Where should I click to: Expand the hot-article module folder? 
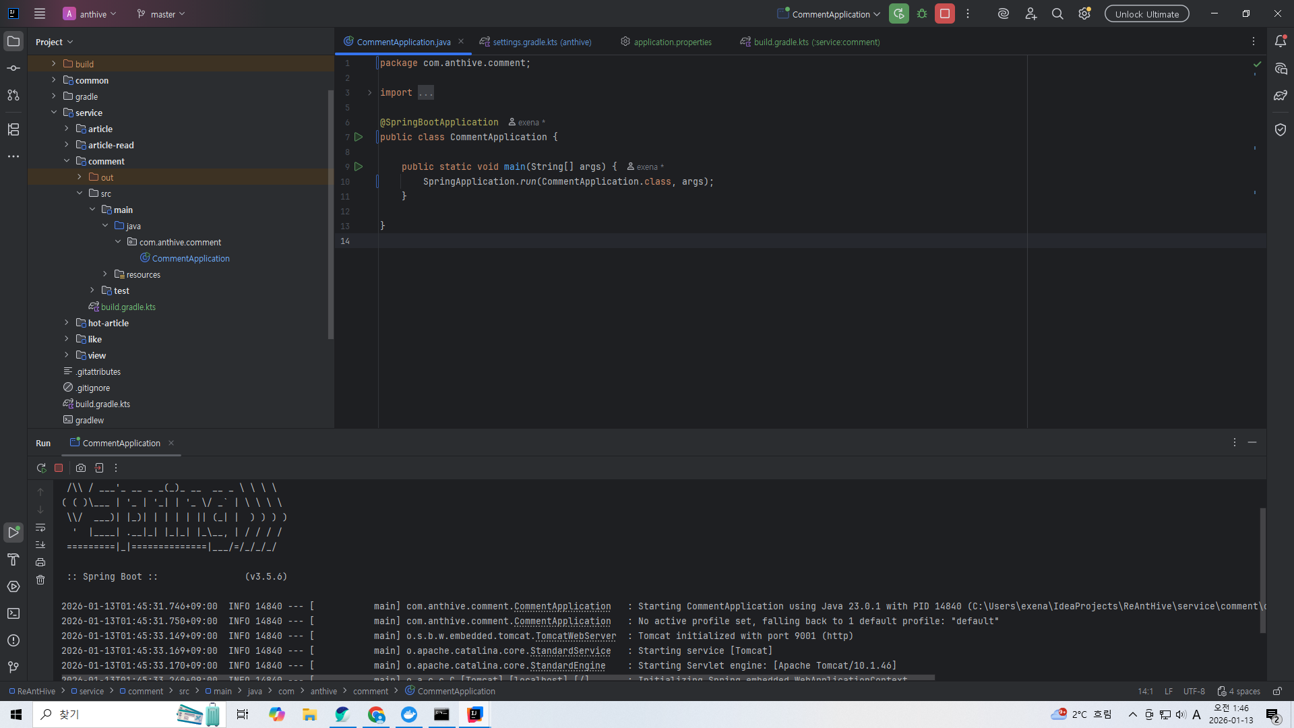[67, 323]
